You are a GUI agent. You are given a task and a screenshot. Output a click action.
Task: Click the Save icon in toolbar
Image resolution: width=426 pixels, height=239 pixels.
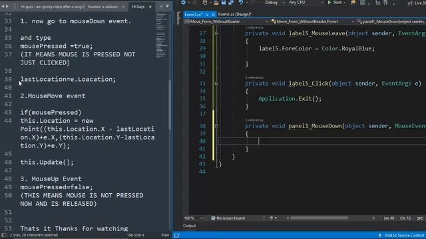tap(224, 3)
